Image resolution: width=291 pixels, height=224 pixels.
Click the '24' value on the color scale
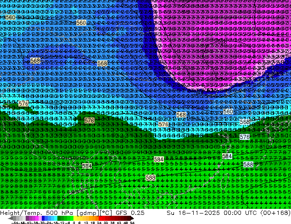pos(99,223)
